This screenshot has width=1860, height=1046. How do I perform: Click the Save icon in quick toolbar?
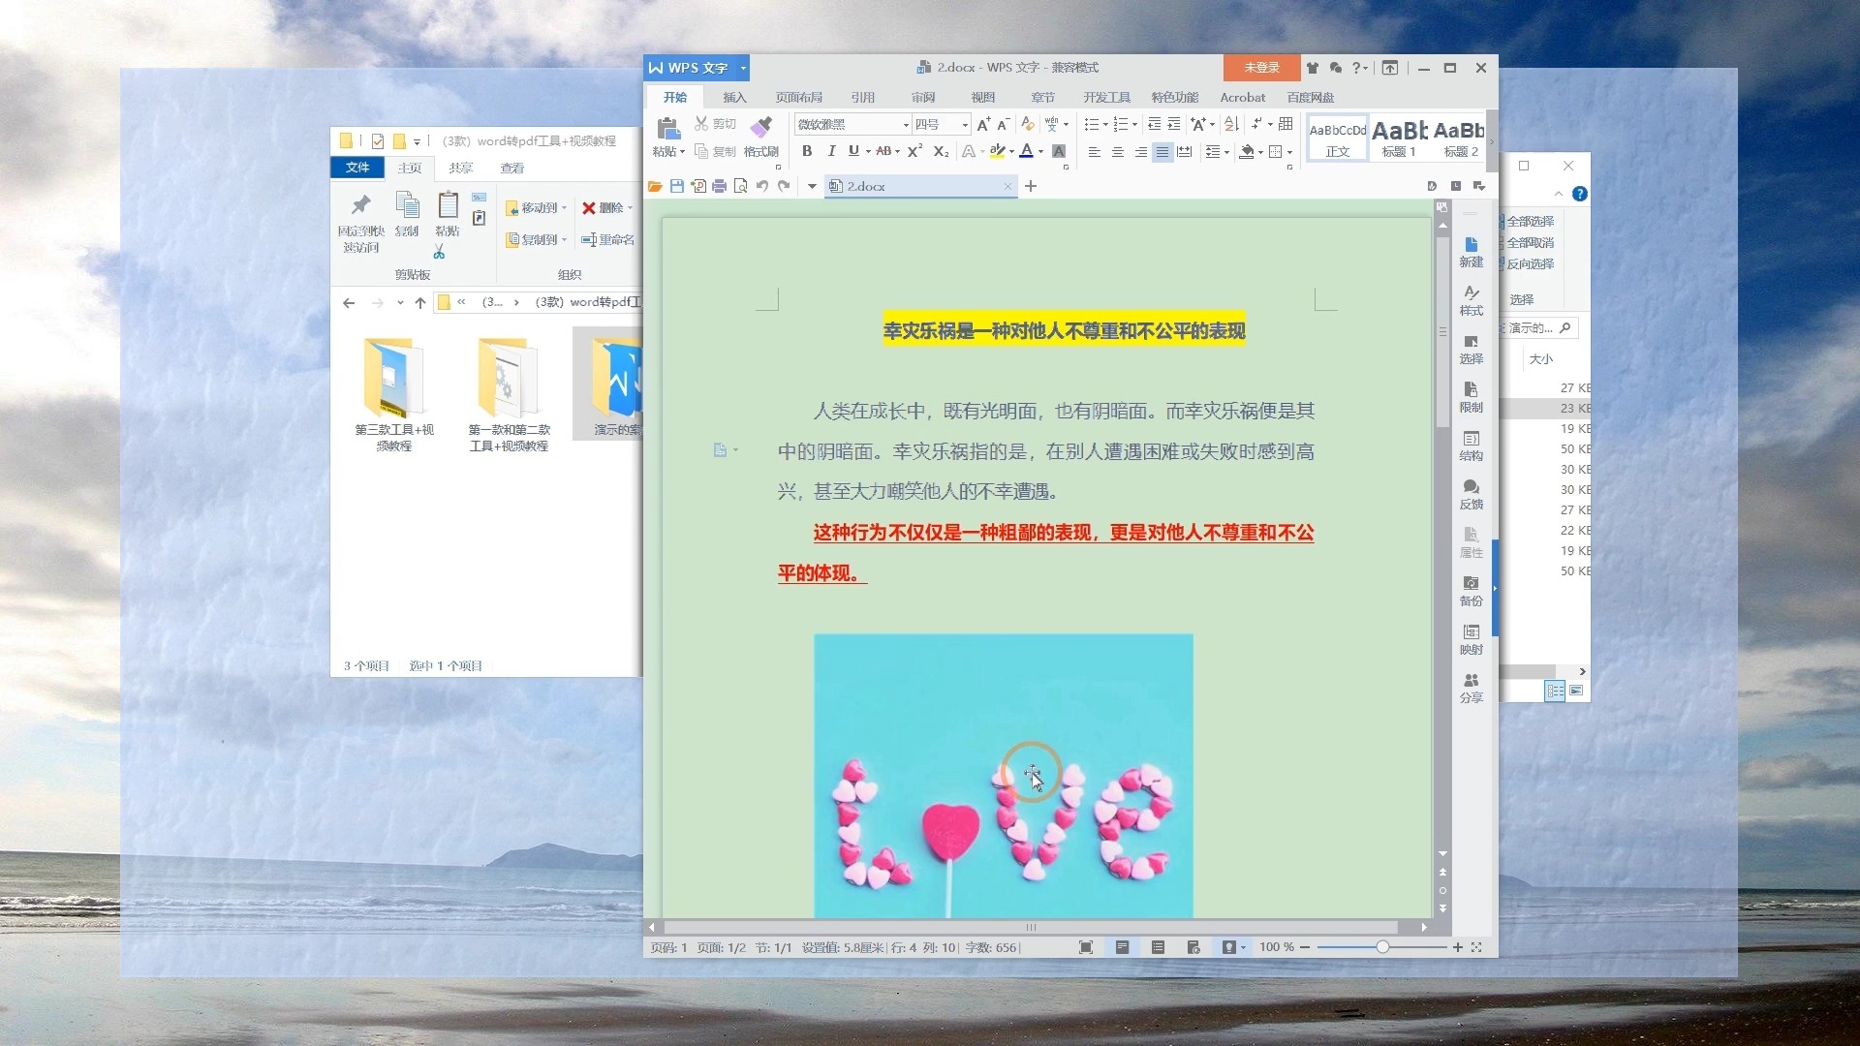(x=676, y=186)
